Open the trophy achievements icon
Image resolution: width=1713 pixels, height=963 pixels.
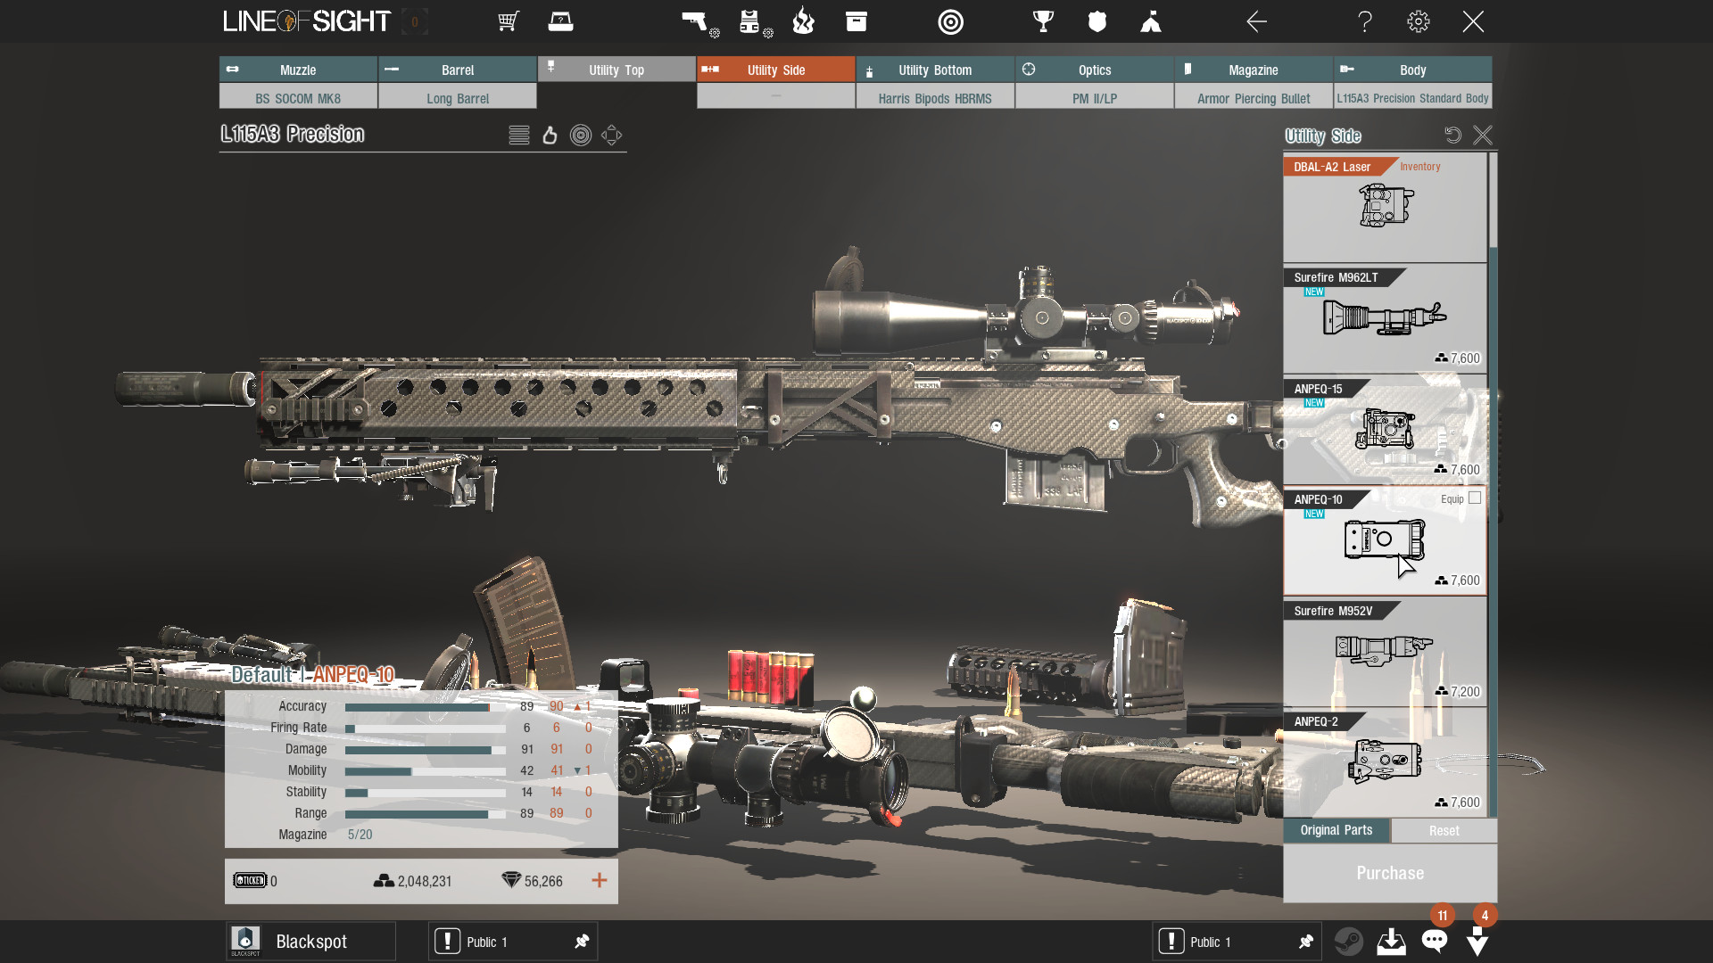[x=1043, y=21]
